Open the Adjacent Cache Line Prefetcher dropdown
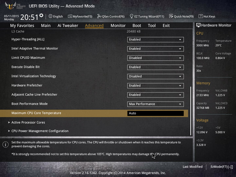 [x=155, y=95]
